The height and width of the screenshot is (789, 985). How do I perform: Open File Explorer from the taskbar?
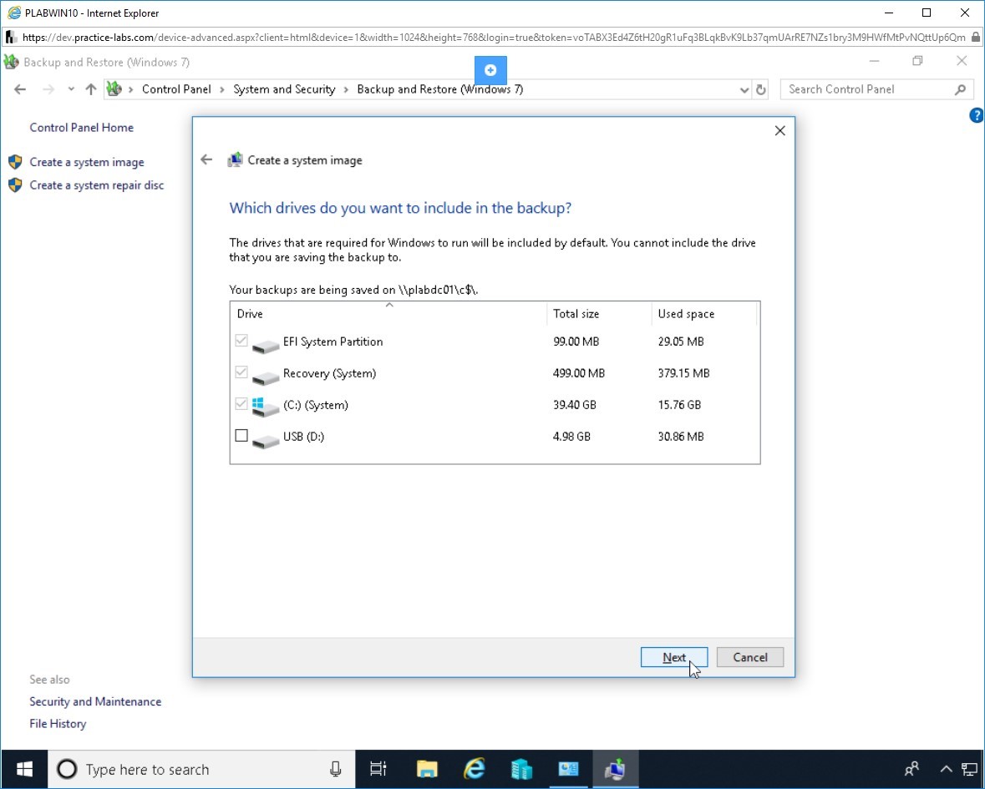pos(427,769)
